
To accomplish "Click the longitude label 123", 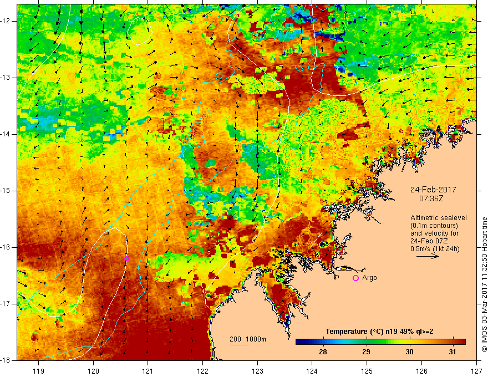I will click(257, 371).
